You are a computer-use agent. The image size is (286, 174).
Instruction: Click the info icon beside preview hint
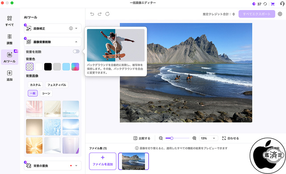[x=137, y=148]
